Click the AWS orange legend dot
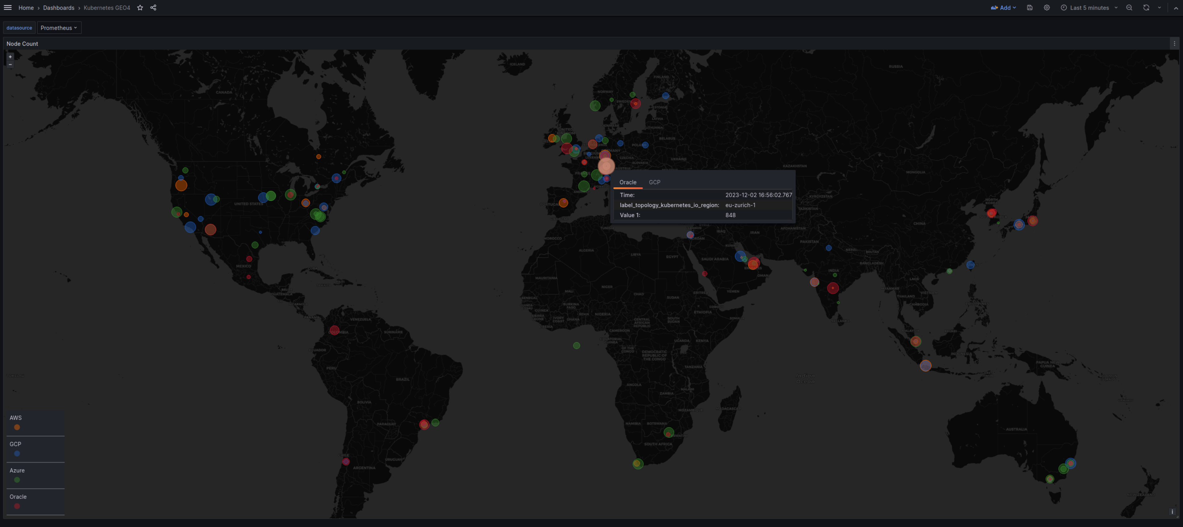The image size is (1183, 527). [x=17, y=427]
